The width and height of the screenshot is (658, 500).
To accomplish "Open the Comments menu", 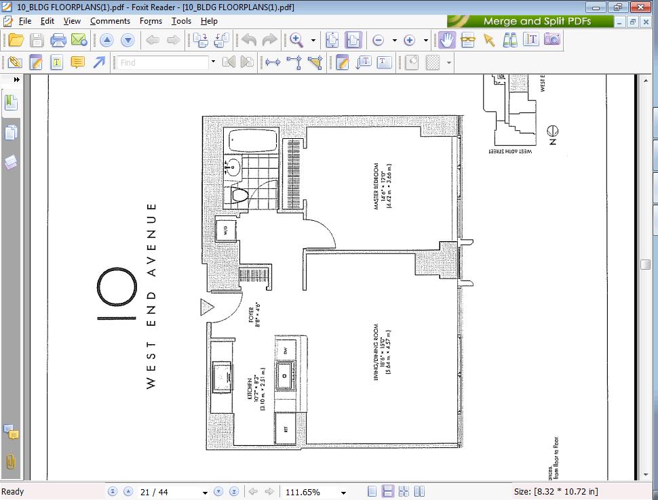I will tap(110, 21).
